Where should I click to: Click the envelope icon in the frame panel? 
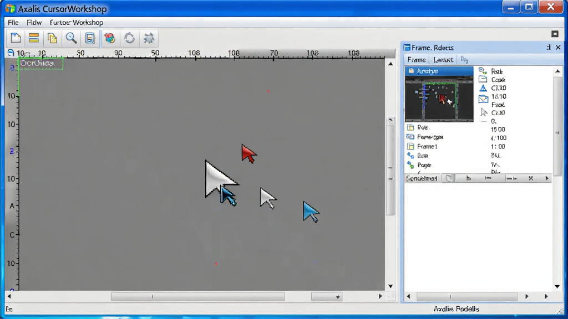pyautogui.click(x=483, y=99)
